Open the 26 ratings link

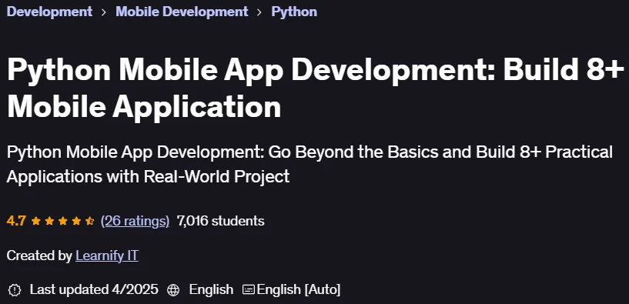[x=136, y=221]
